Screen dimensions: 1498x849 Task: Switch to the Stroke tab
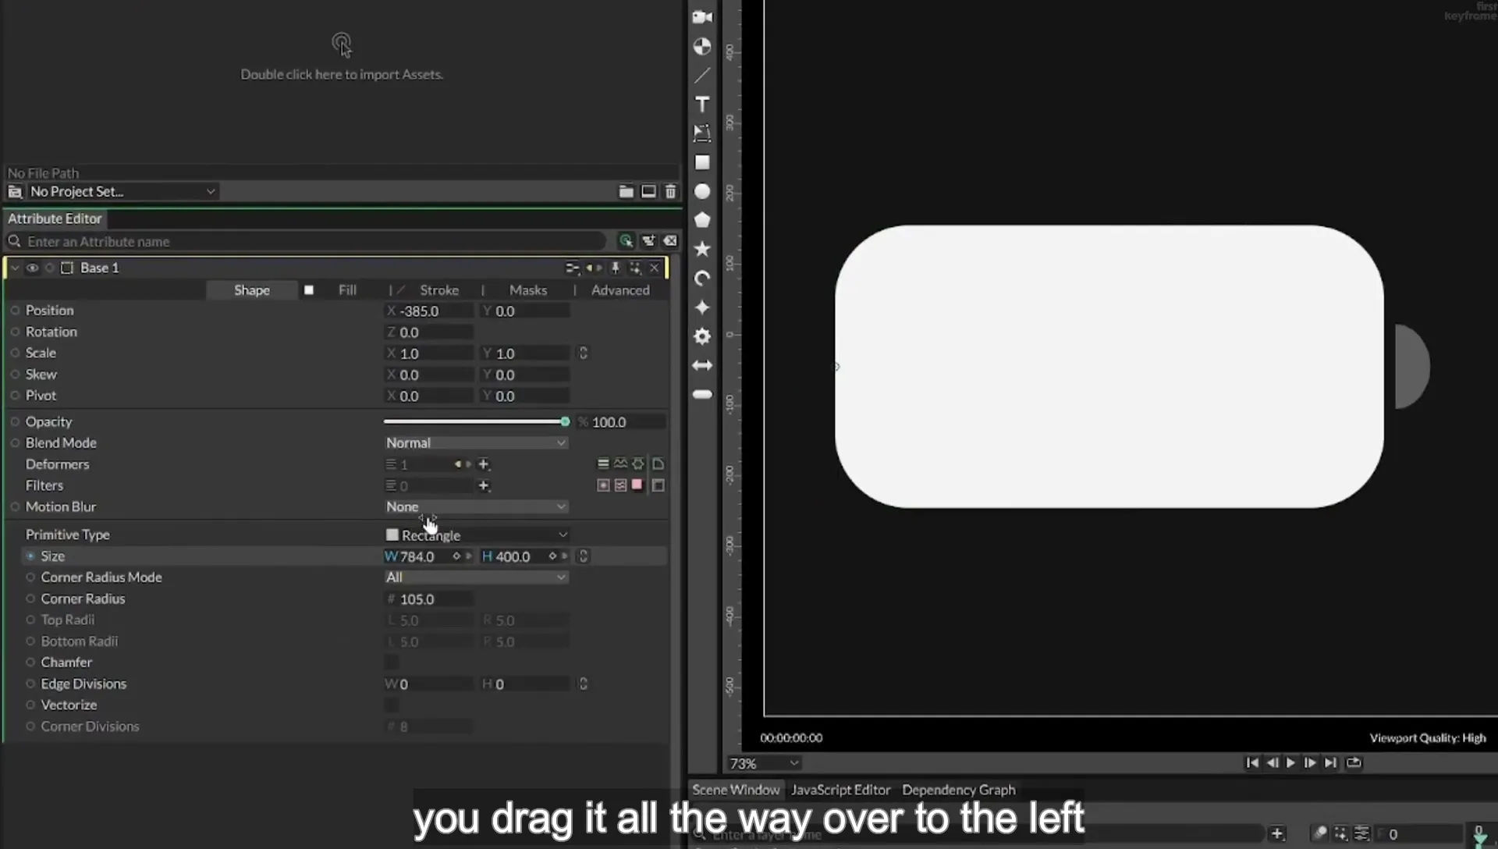pyautogui.click(x=439, y=290)
